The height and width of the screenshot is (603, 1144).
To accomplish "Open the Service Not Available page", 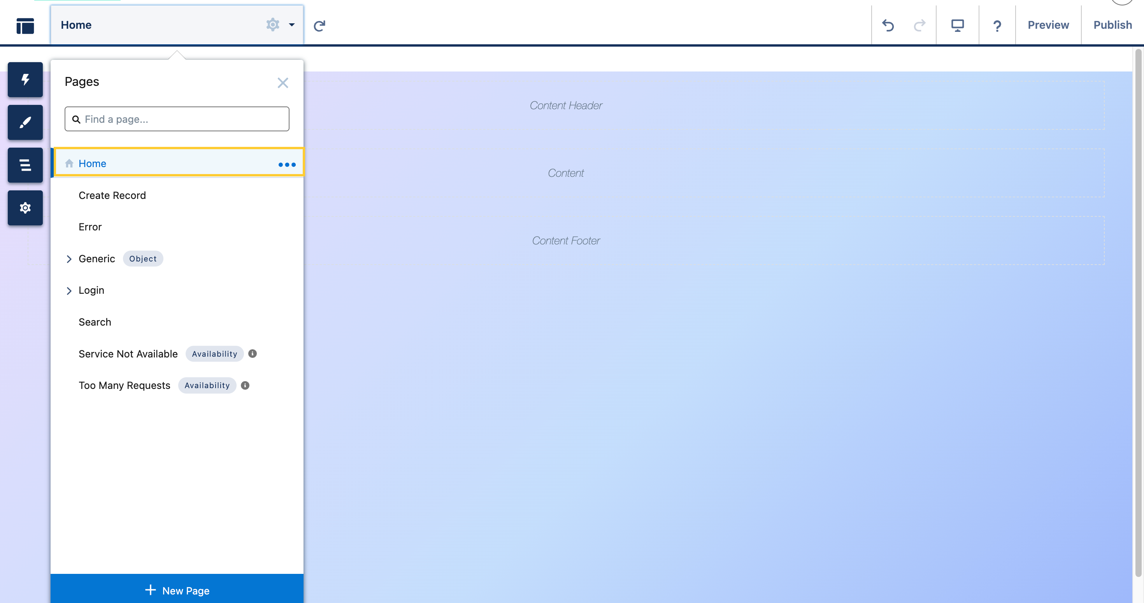I will click(x=128, y=354).
